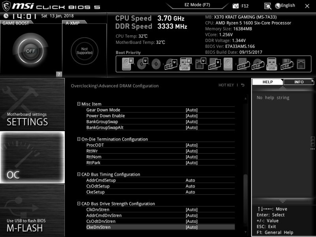Toggle the Game Boost OFF knob

tap(30, 51)
